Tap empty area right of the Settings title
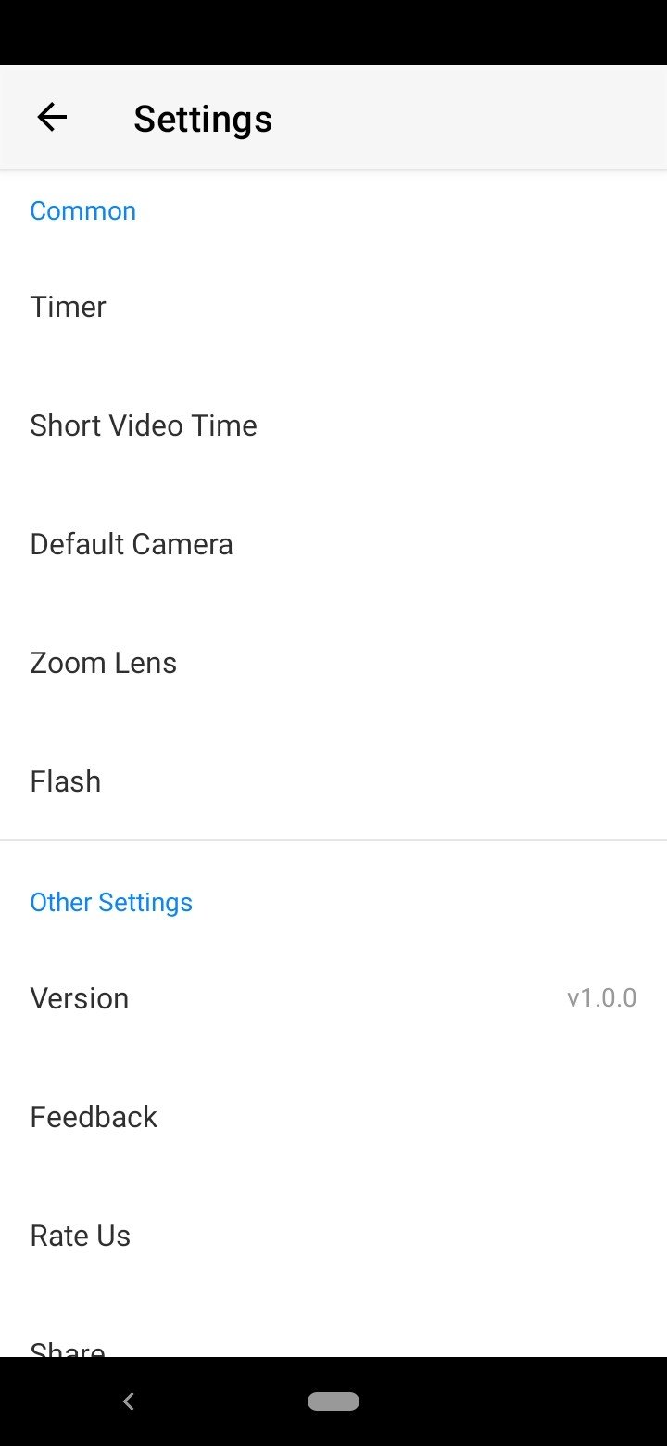This screenshot has height=1446, width=667. [x=482, y=119]
